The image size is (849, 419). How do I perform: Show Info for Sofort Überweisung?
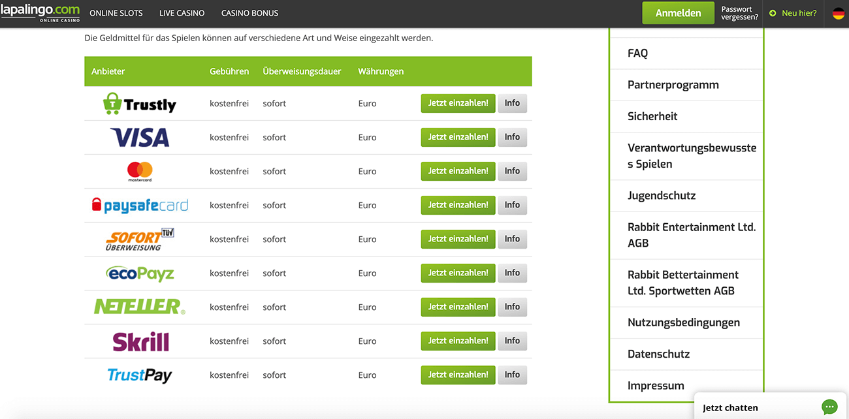coord(512,239)
